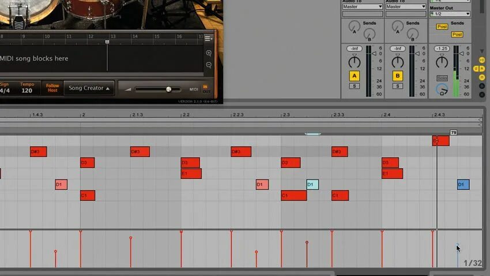Click the Master pan knob

click(x=442, y=62)
